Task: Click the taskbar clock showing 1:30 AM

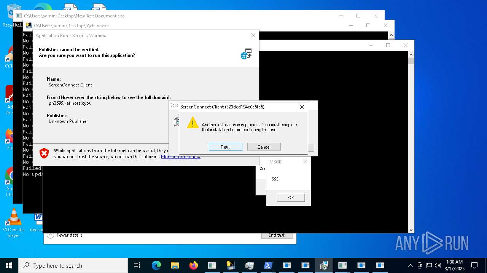Action: [454, 265]
